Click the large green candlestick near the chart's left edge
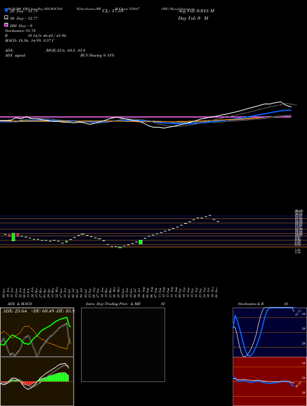 click(14, 237)
